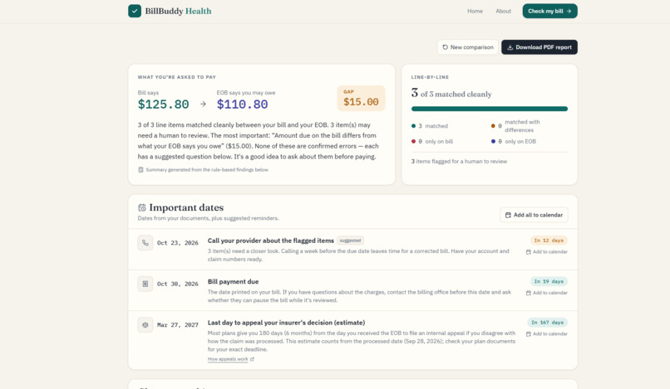
Task: Click the bill icon for Oct 30 payment
Action: pyautogui.click(x=145, y=284)
